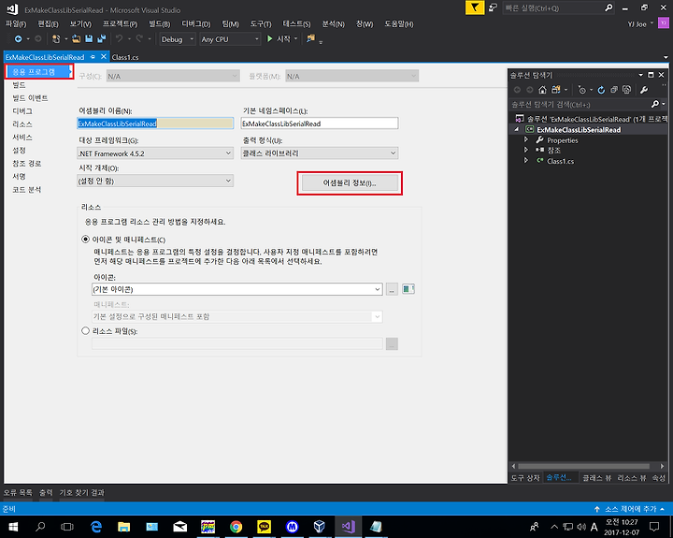The image size is (673, 538).
Task: Open the Any CPU platform dropdown
Action: click(230, 39)
